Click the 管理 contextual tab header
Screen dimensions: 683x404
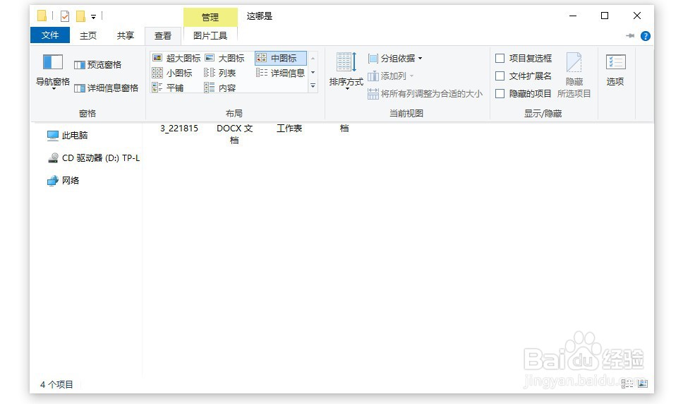(x=210, y=17)
